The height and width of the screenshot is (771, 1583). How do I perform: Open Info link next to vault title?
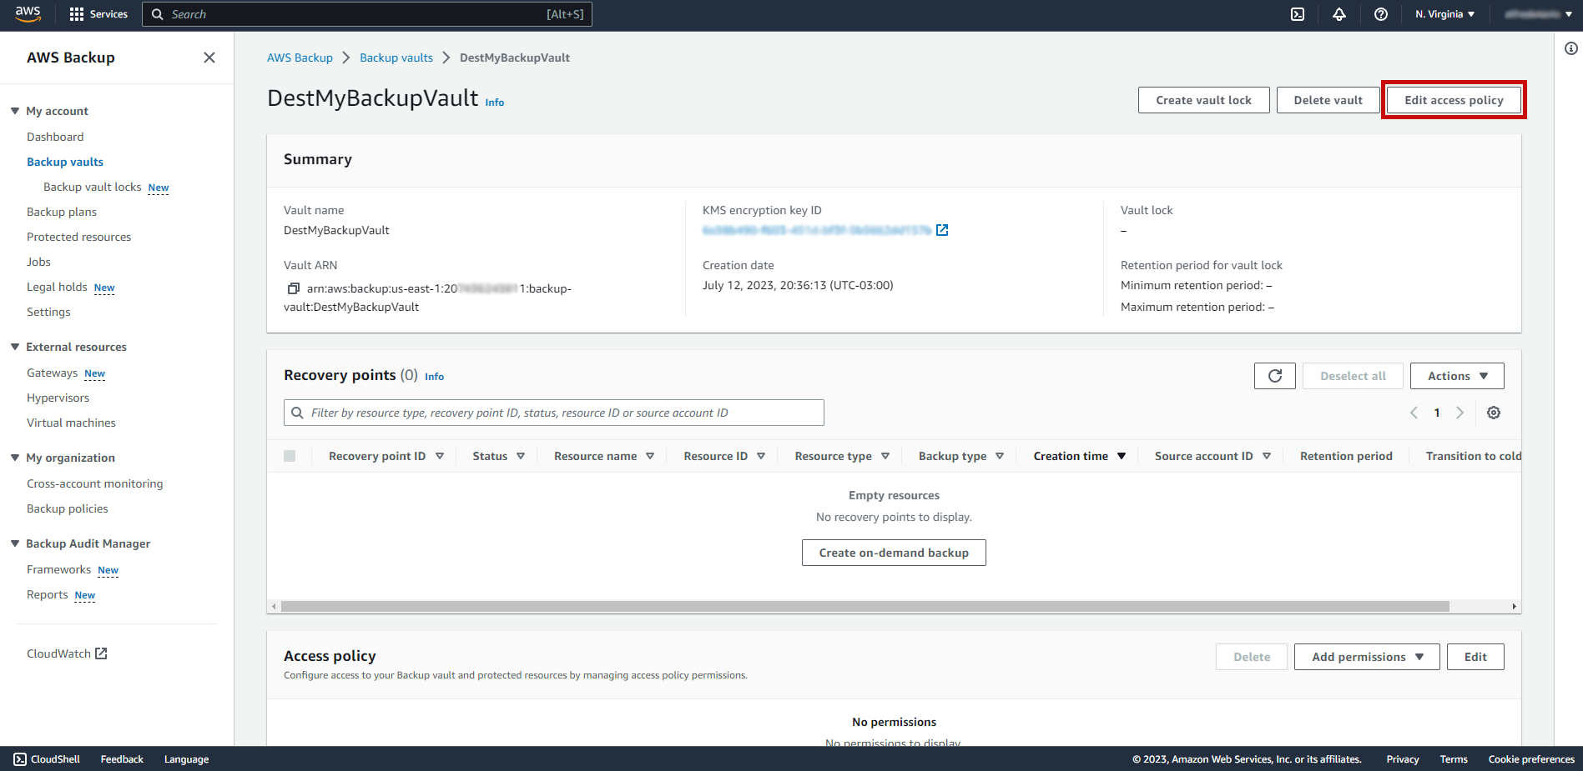(495, 103)
